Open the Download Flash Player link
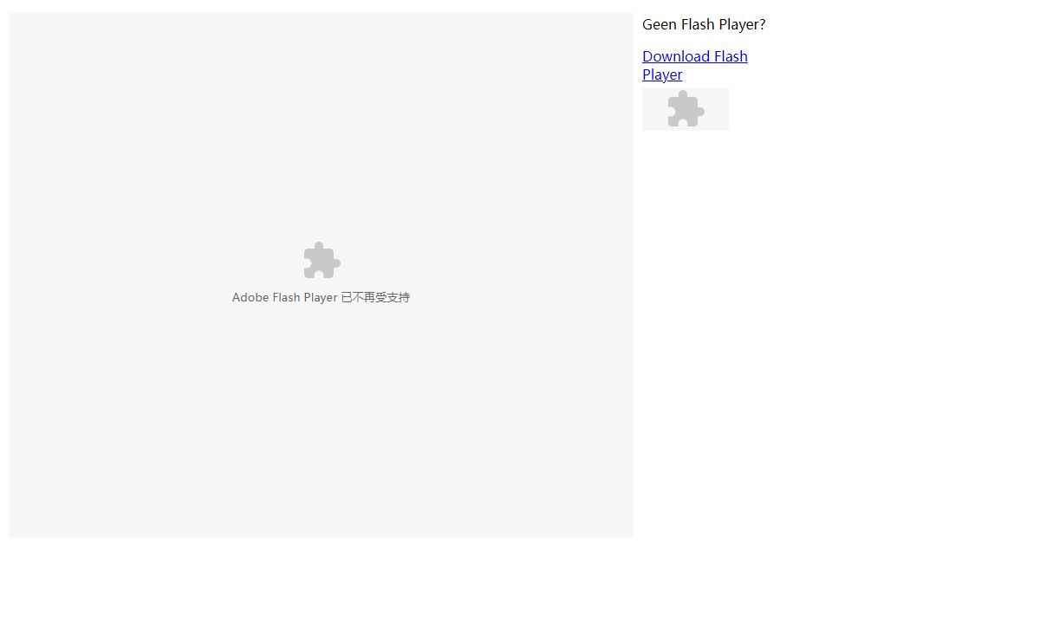 click(695, 66)
